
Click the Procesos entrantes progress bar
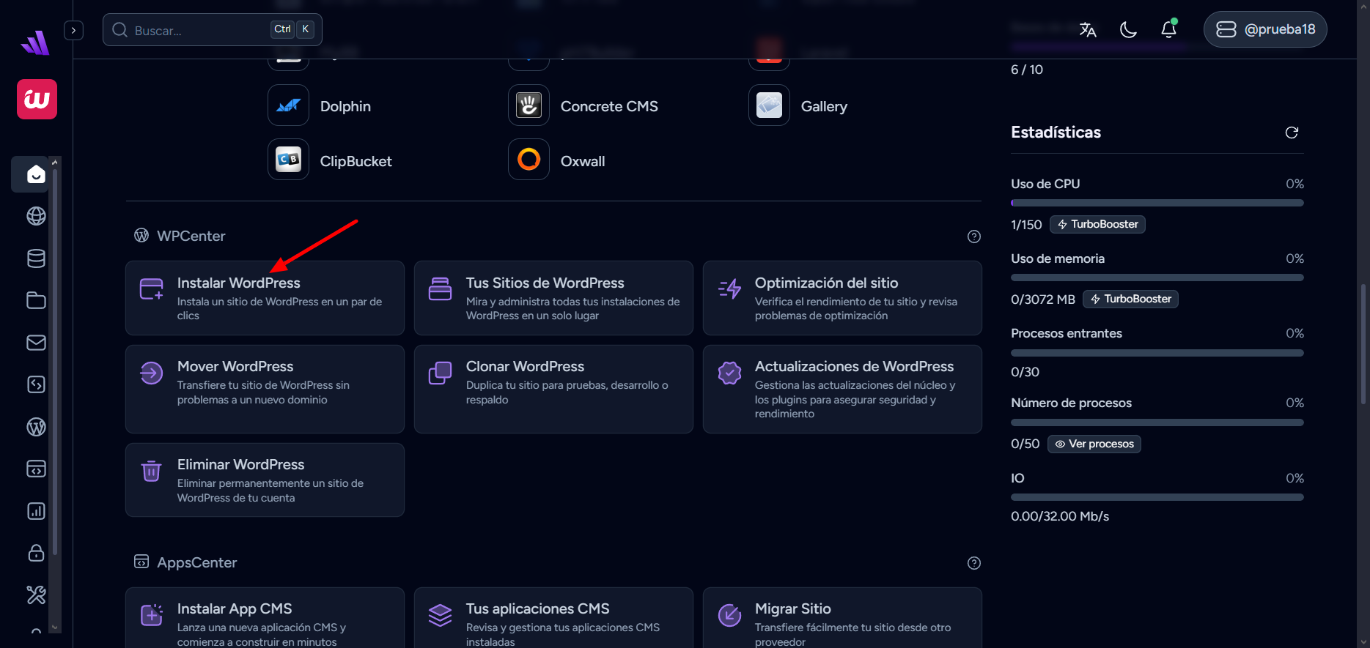pos(1157,353)
